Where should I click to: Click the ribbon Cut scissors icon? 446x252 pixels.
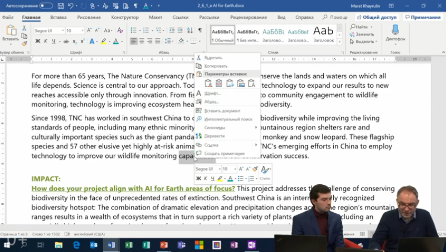[24, 28]
